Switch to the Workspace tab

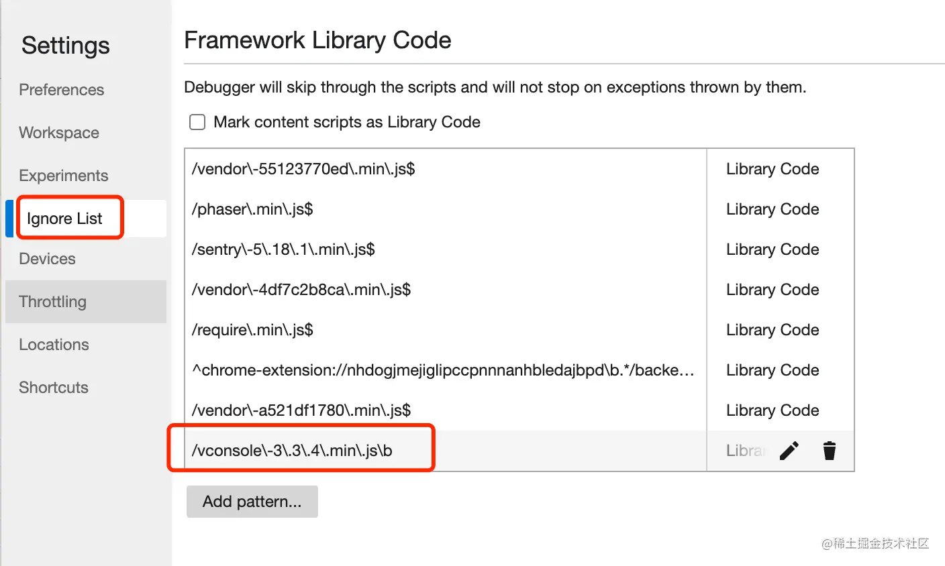[59, 133]
